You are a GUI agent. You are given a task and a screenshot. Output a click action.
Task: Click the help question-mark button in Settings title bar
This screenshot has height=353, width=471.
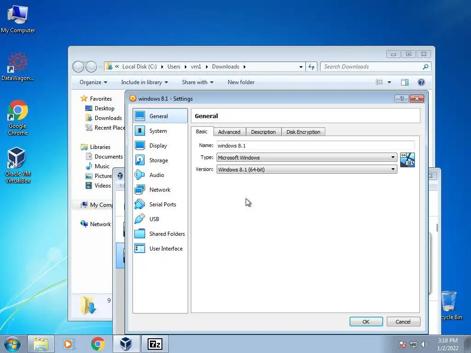[x=402, y=98]
